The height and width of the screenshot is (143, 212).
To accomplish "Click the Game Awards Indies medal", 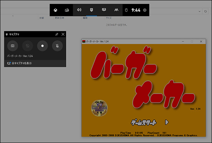I will tap(99, 108).
